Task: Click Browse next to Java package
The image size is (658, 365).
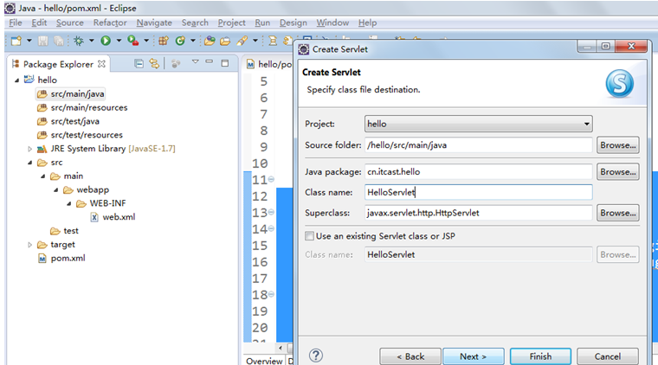Action: click(617, 172)
